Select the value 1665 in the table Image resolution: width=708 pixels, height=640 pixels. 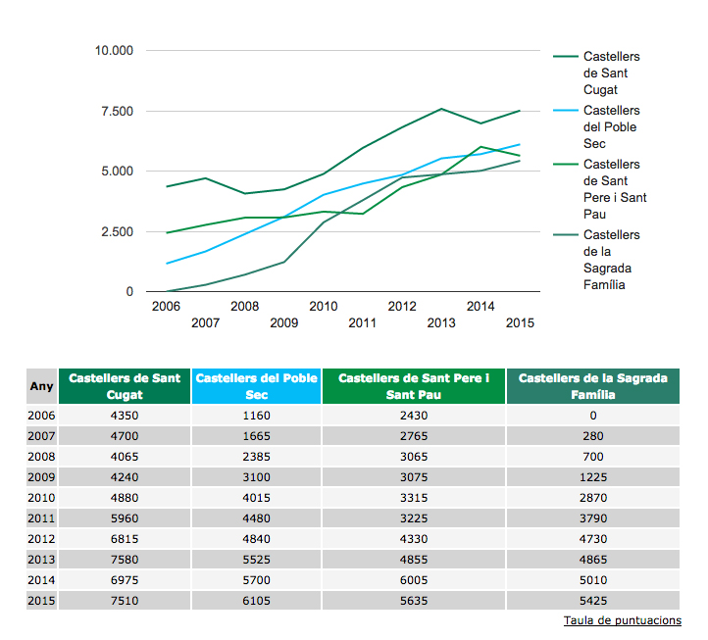point(257,436)
